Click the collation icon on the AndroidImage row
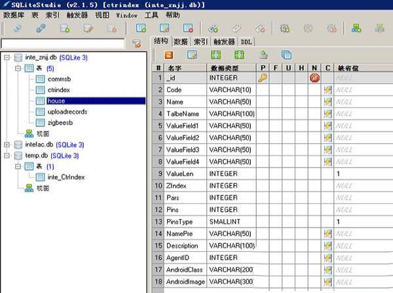Screen dimensions: 393x293 [x=327, y=282]
